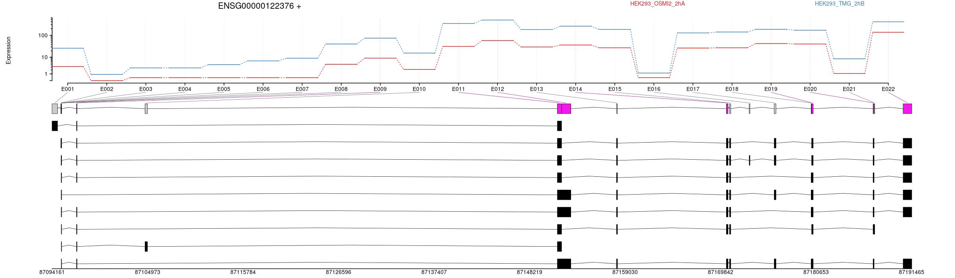Click exon label E007
Image resolution: width=955 pixels, height=278 pixels.
pos(302,89)
